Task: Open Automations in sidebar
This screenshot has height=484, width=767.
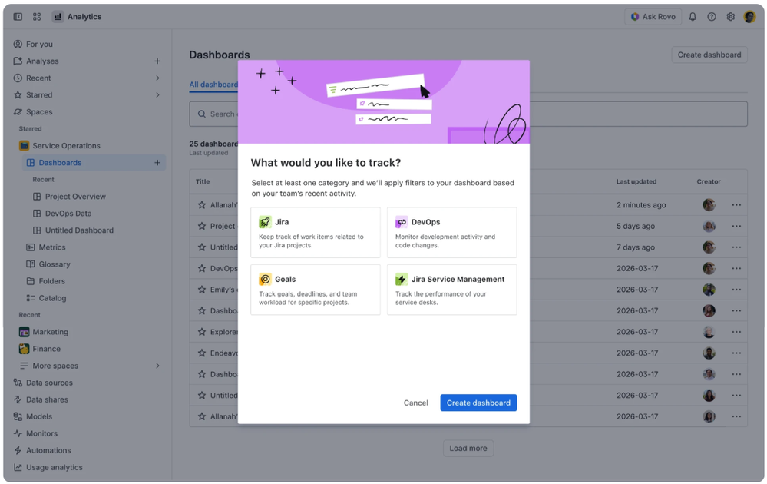Action: tap(48, 451)
